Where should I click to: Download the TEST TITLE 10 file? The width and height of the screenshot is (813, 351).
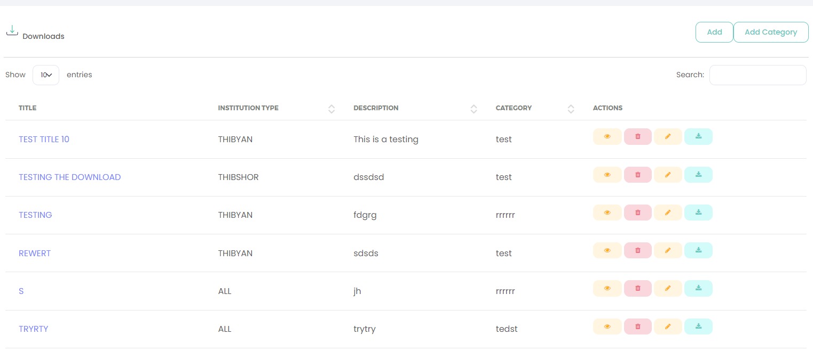click(698, 137)
